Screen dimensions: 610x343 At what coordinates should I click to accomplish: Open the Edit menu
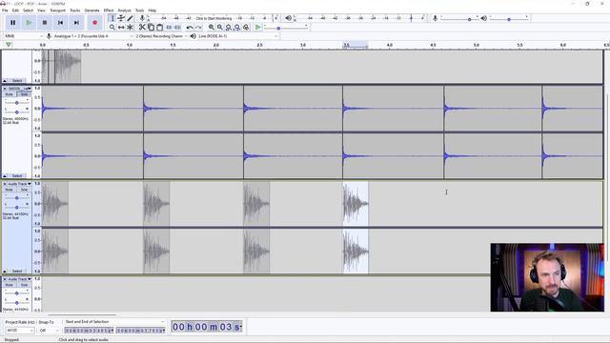[15, 10]
